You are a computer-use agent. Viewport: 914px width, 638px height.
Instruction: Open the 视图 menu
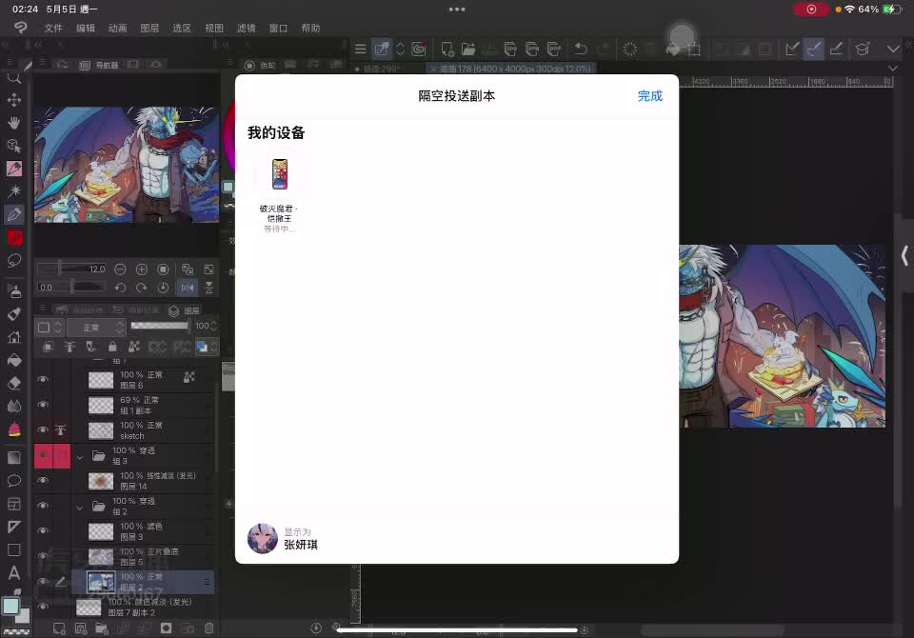(214, 28)
